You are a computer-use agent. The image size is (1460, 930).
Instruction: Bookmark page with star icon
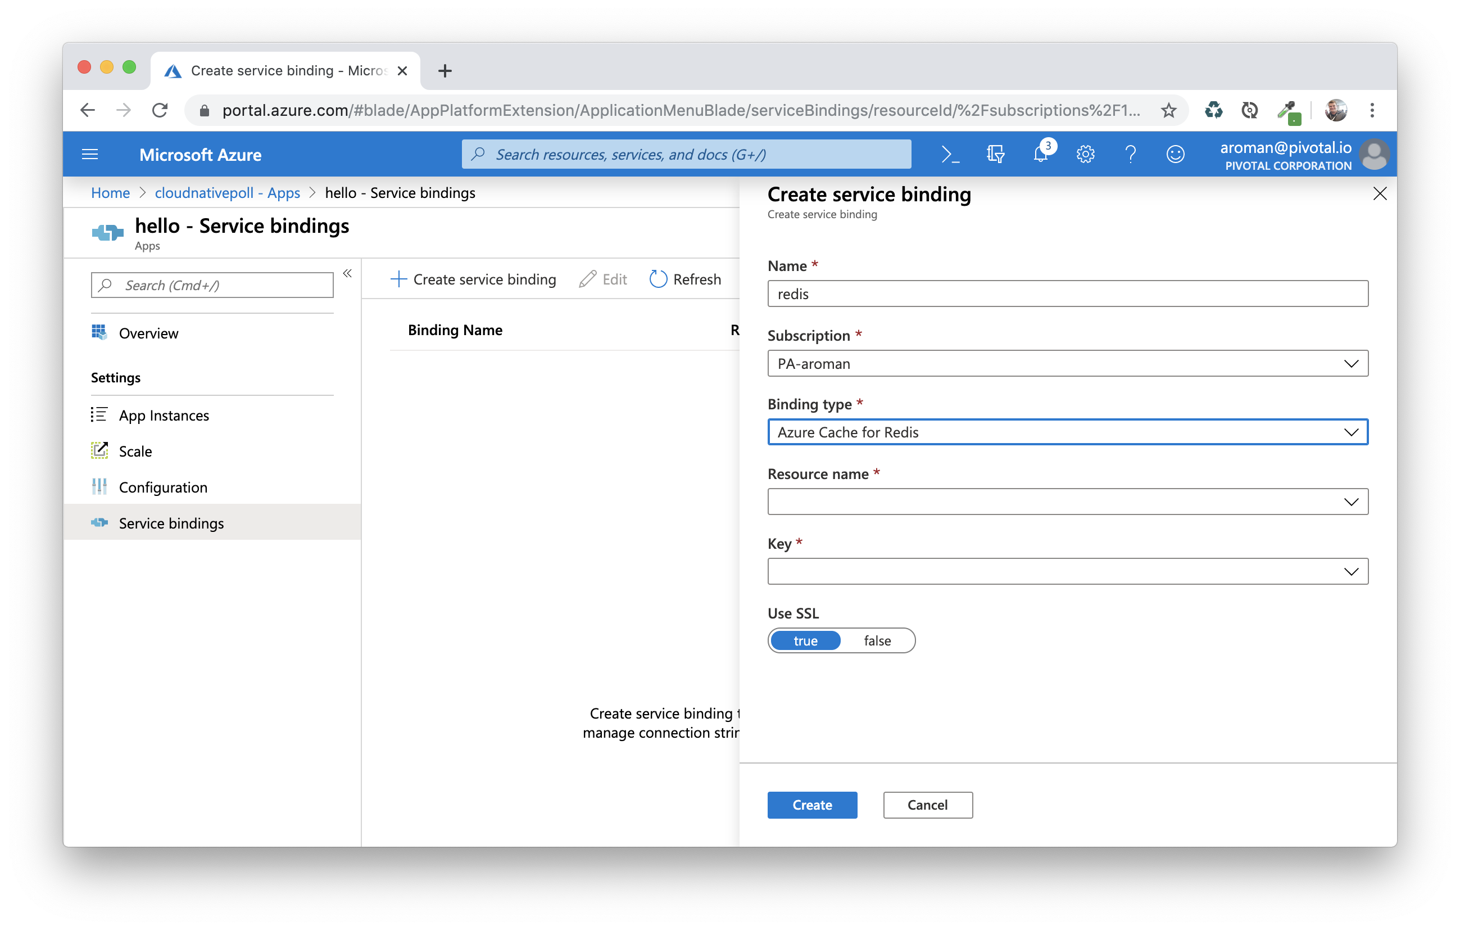(x=1168, y=110)
